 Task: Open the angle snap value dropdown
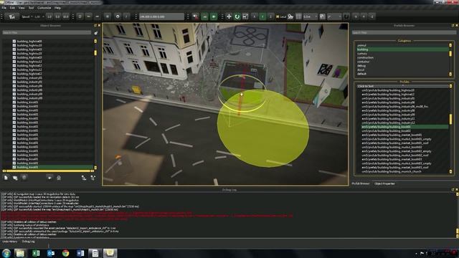[334, 16]
